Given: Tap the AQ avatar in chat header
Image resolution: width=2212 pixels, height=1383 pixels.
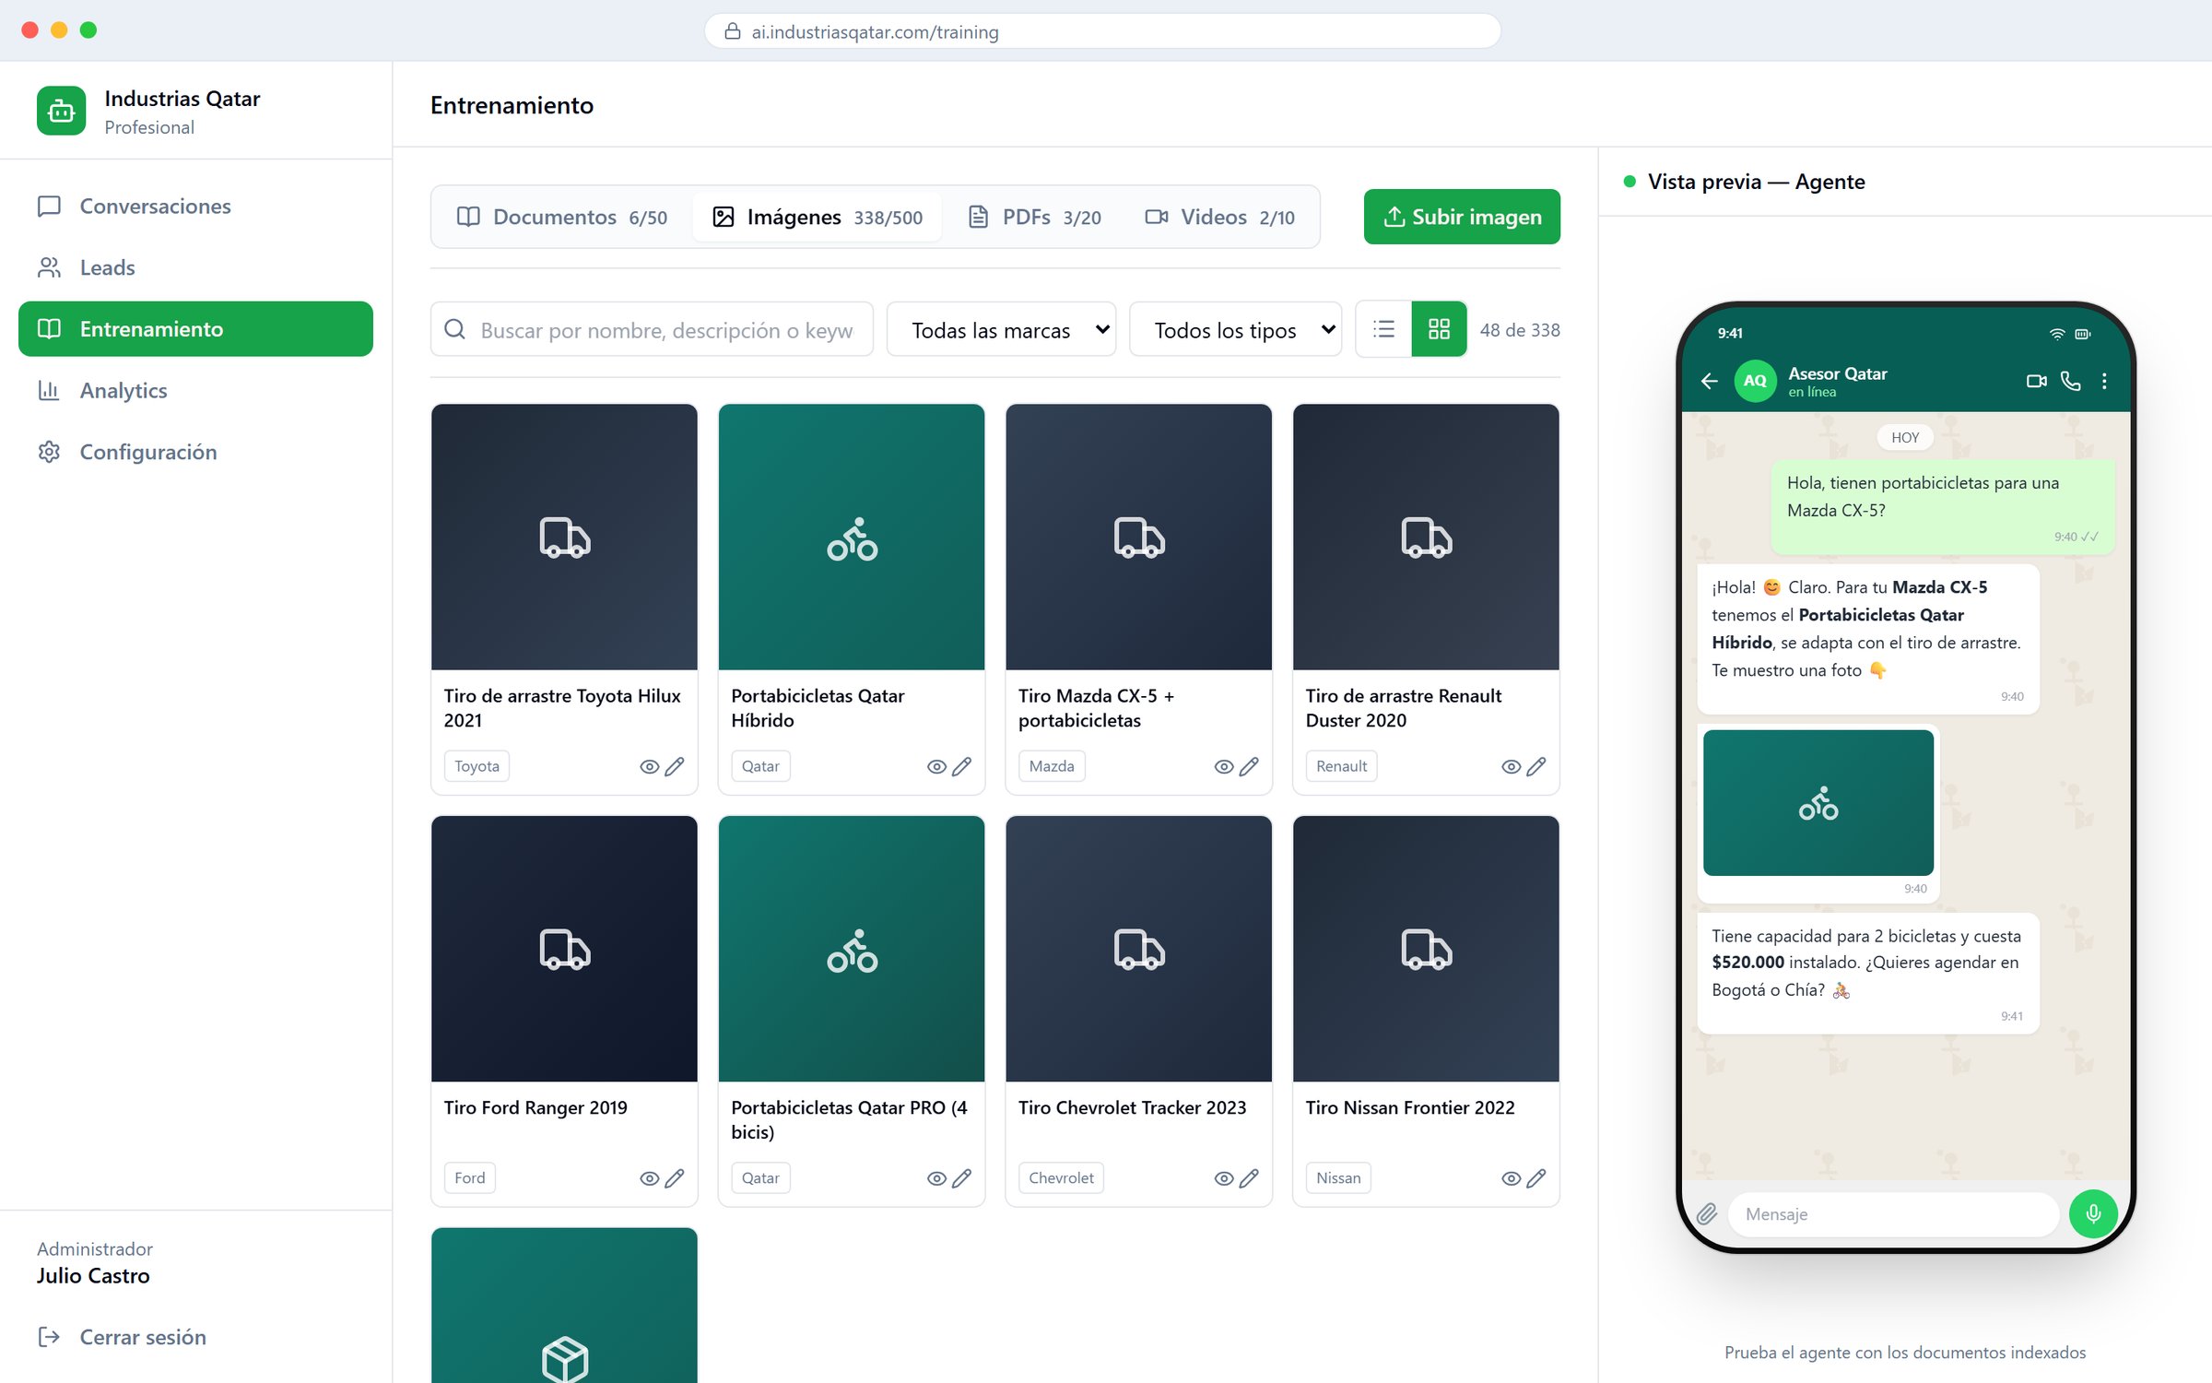Looking at the screenshot, I should [1756, 381].
